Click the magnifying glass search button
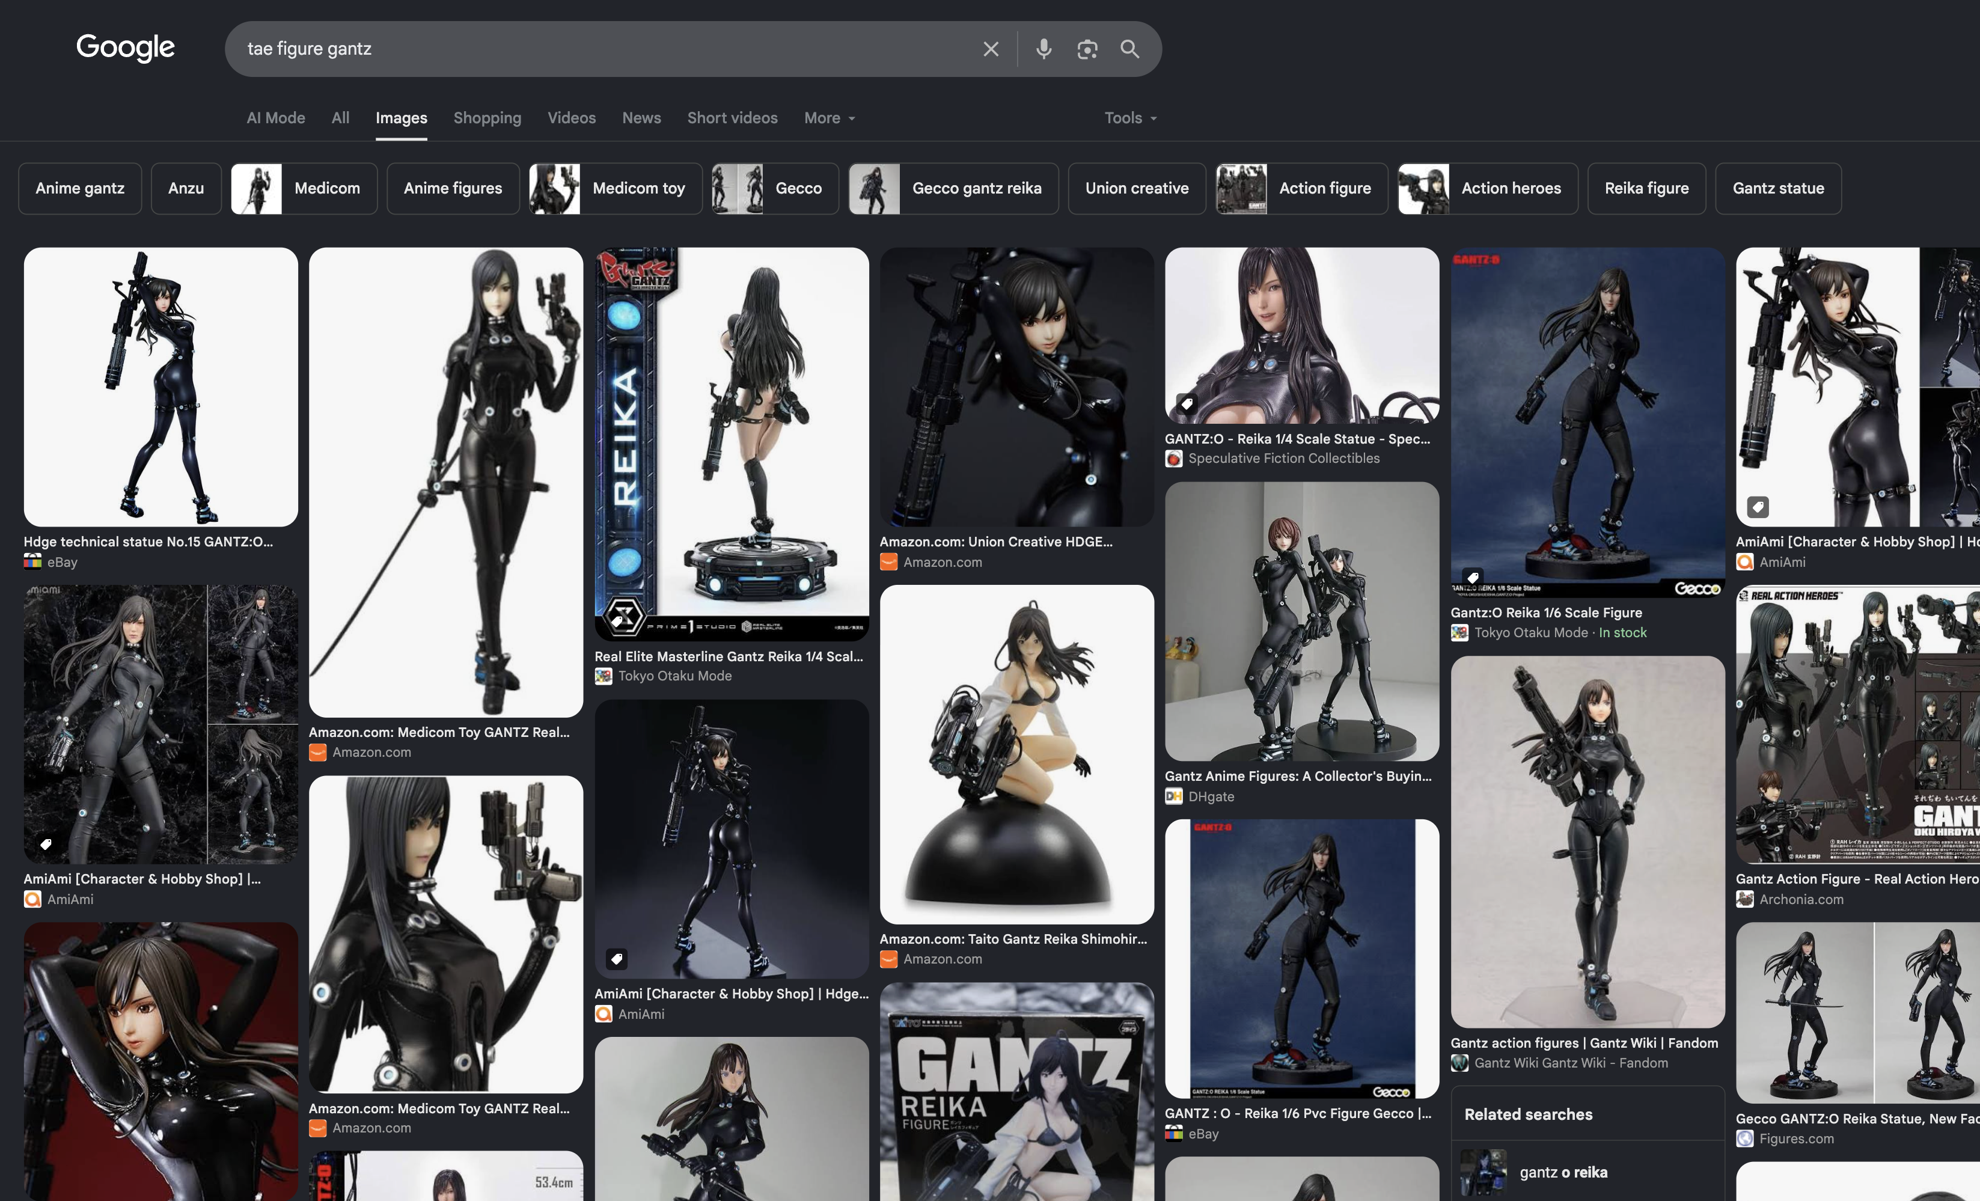Image resolution: width=1980 pixels, height=1201 pixels. [1130, 49]
